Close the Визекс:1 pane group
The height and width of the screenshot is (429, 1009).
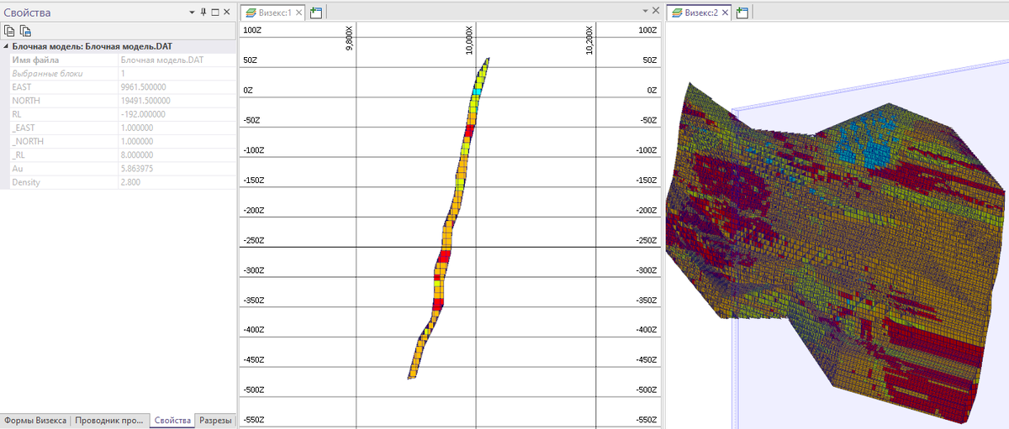656,12
